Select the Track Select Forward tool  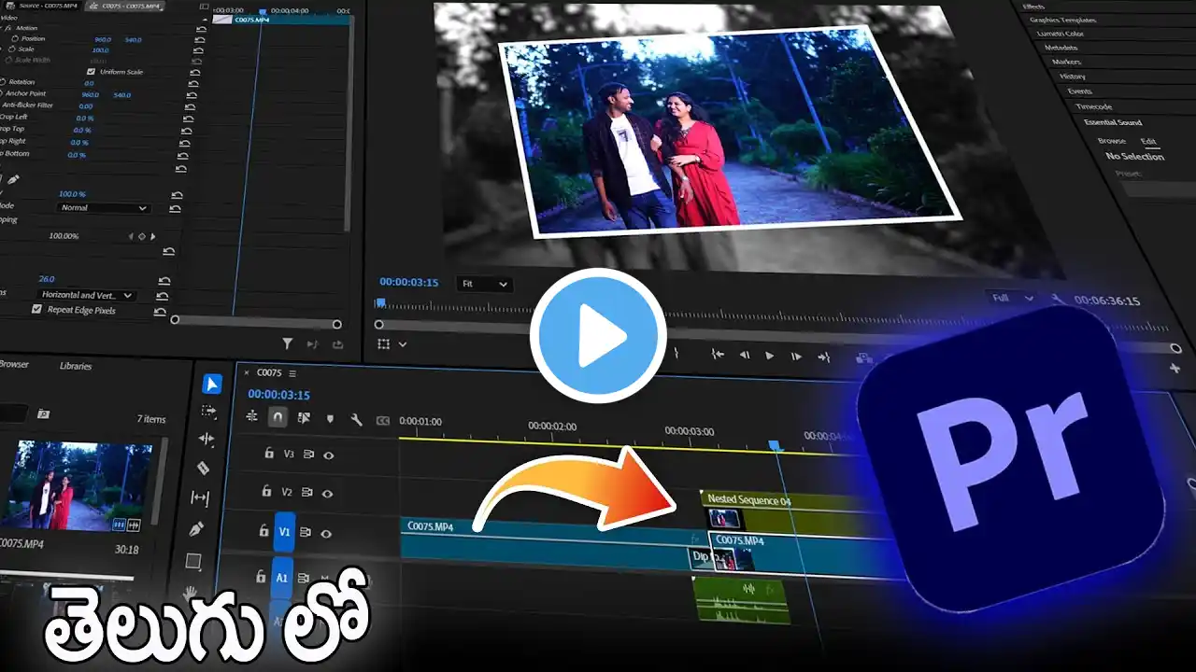click(208, 411)
